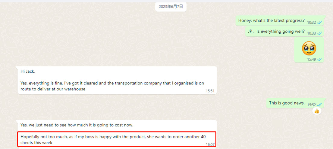Click the highlighted message about ordering another 40 sheets

(117, 139)
